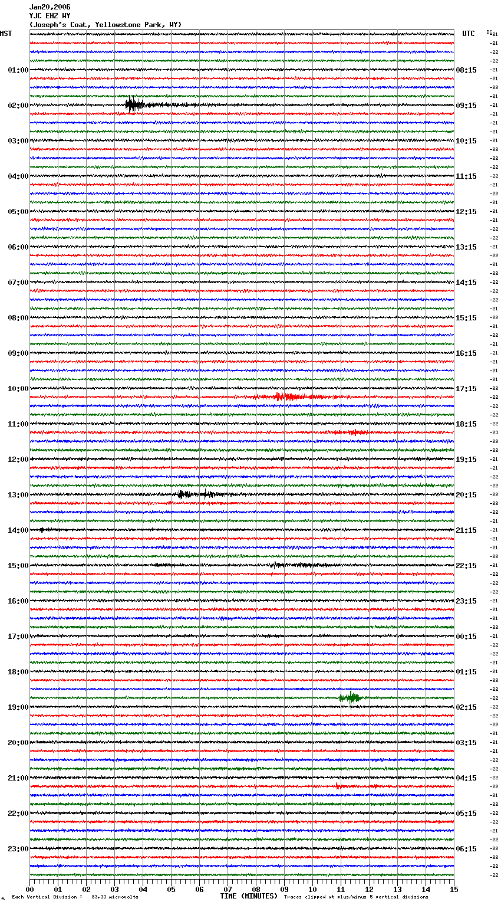Image resolution: width=501 pixels, height=905 pixels.
Task: Select the 03:00 MST time label
Action: tap(18, 141)
